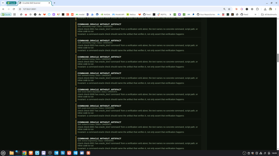279x156 pixels.
Task: Open the zoom magnifier in the address bar
Action: coord(224,9)
